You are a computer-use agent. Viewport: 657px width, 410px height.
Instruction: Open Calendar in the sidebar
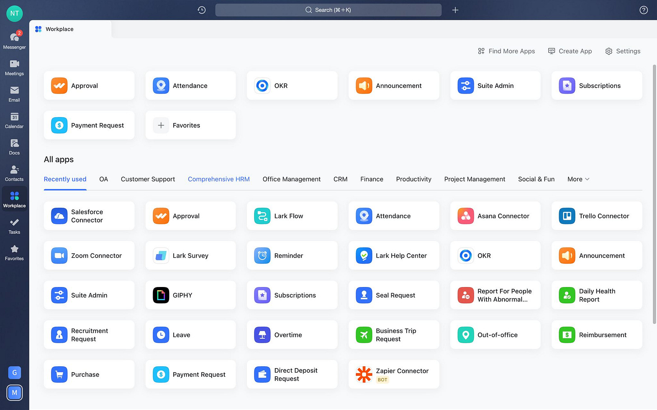tap(14, 121)
